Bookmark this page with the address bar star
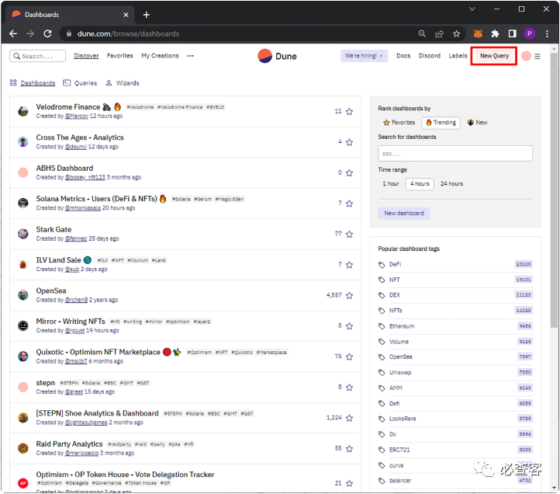The width and height of the screenshot is (560, 494). (456, 33)
